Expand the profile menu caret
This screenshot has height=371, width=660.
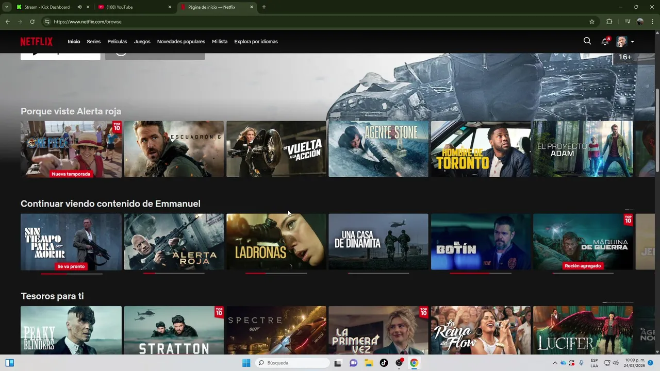632,42
